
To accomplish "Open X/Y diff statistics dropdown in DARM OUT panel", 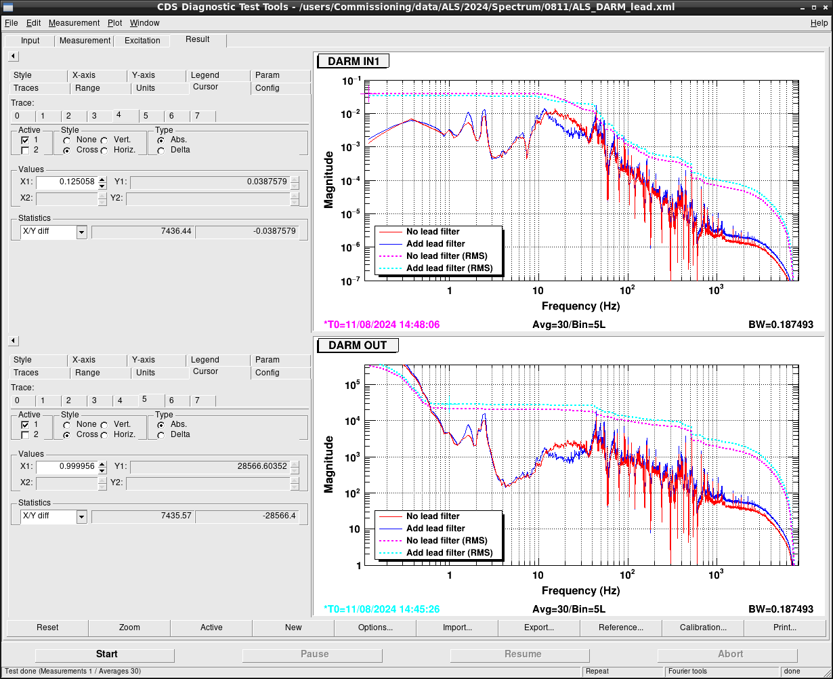I will [x=82, y=516].
